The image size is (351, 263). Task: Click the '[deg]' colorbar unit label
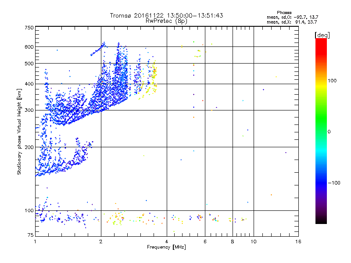(x=322, y=35)
